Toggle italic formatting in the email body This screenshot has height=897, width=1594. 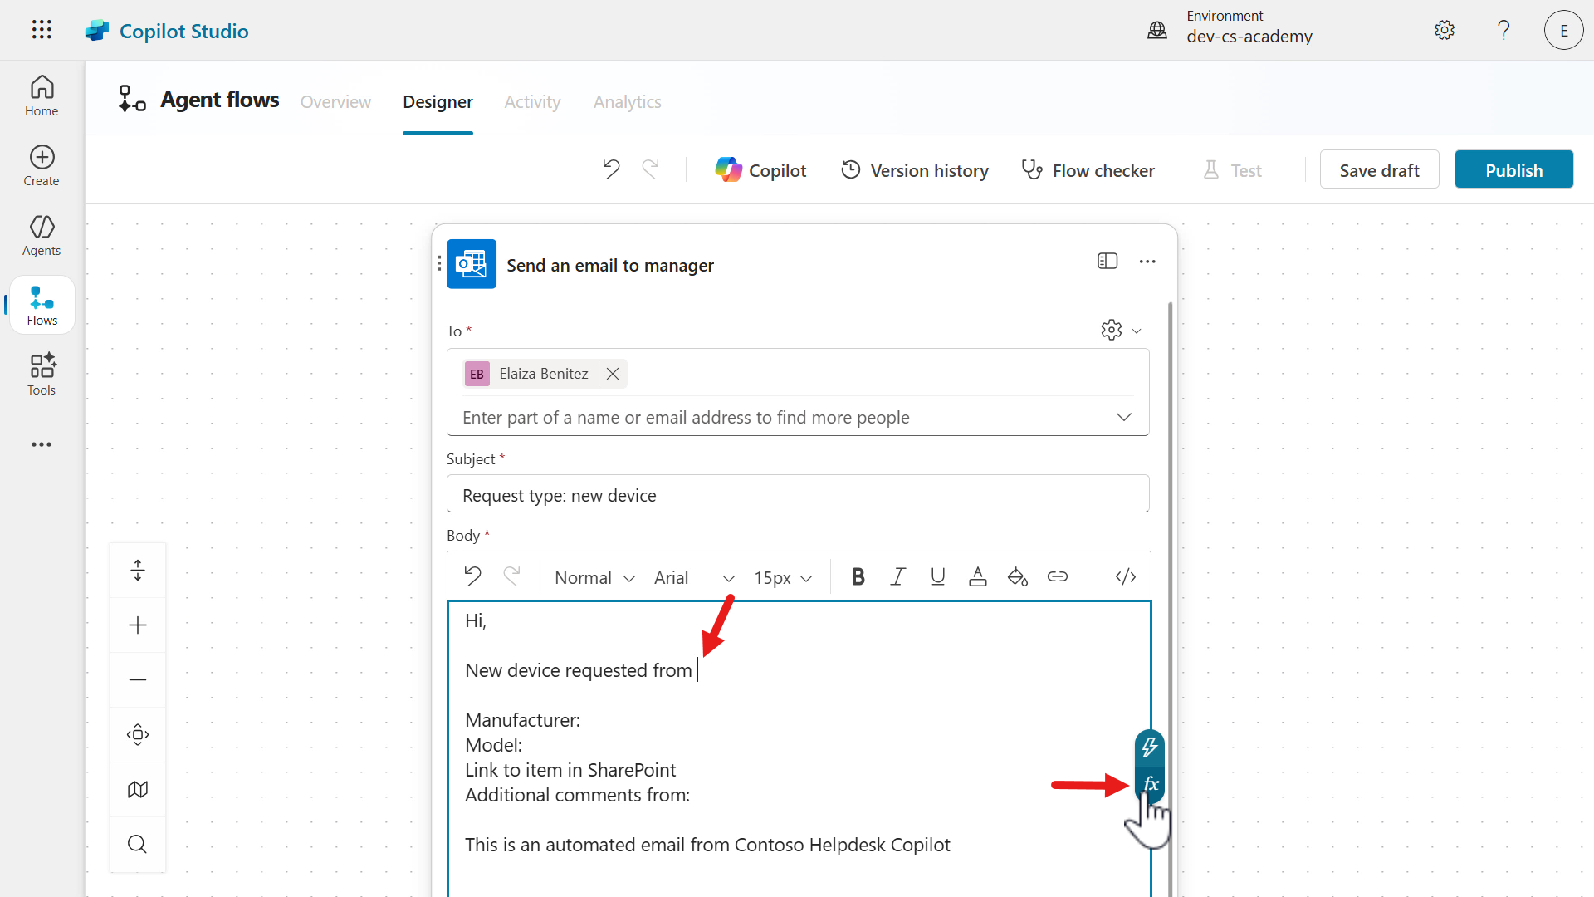[897, 576]
